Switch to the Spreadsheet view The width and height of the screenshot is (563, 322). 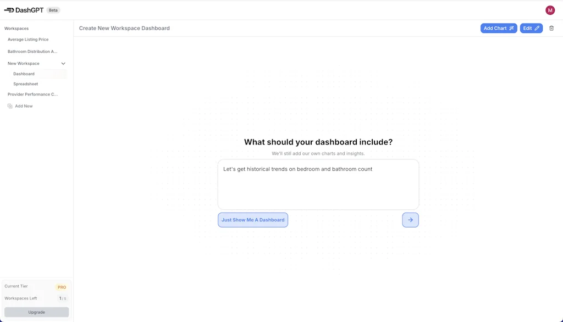(25, 84)
